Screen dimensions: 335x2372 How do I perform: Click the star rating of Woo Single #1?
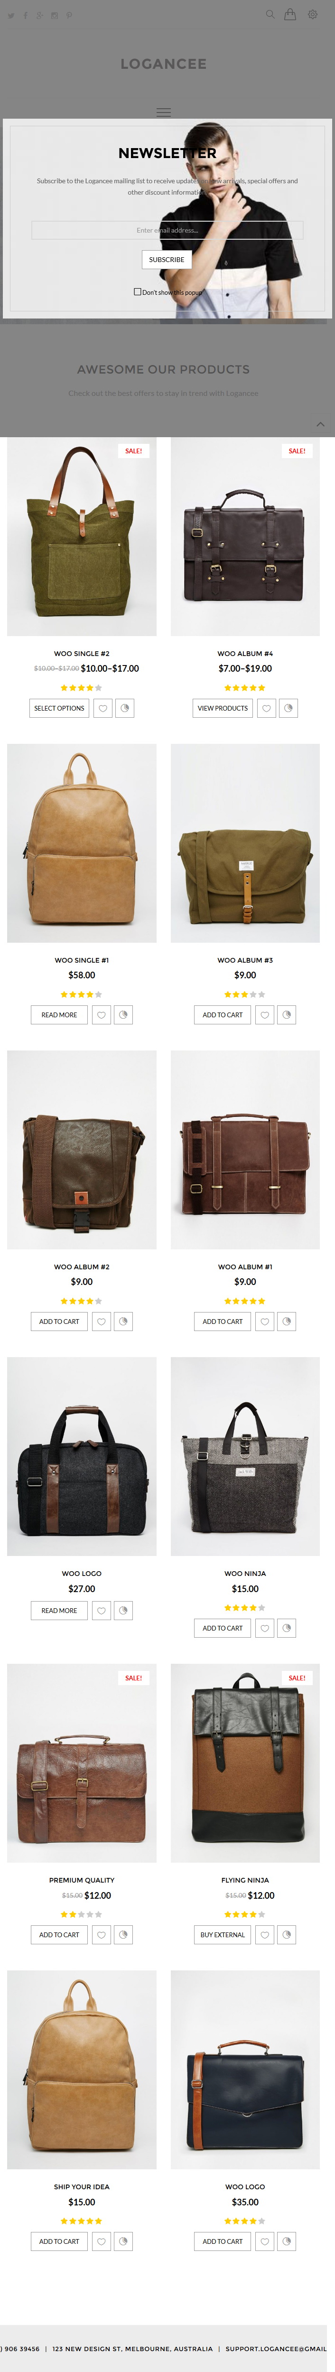(x=81, y=994)
